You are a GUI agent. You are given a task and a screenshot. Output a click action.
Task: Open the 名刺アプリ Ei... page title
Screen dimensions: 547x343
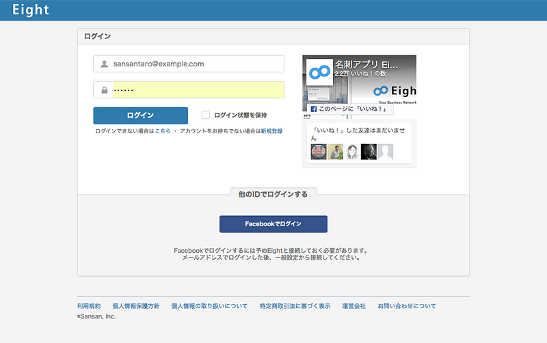click(366, 64)
